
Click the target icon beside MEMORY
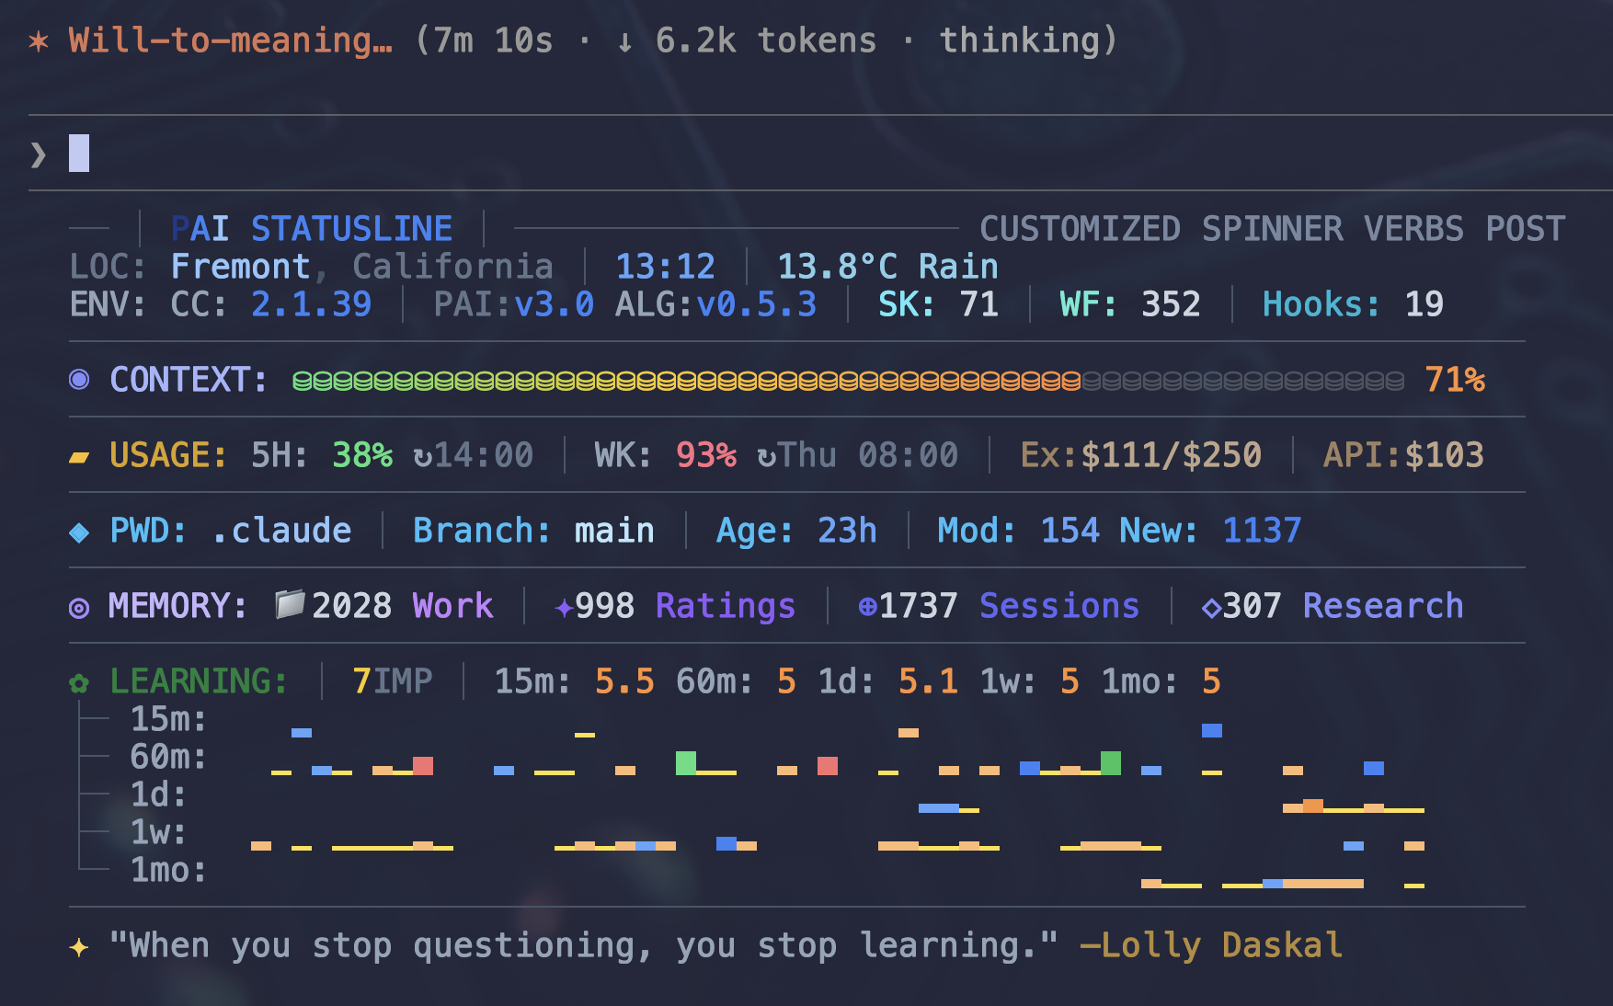coord(80,608)
